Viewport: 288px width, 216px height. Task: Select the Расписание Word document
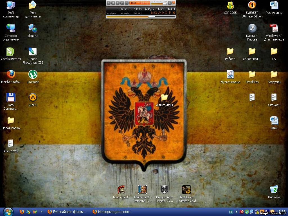274,8
